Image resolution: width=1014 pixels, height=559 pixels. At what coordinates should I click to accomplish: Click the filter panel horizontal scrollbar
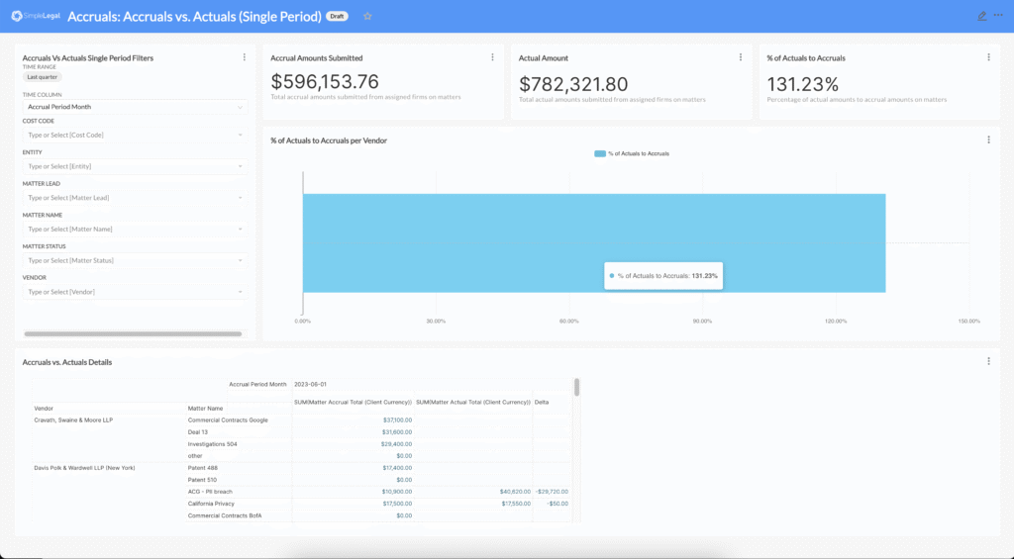[133, 334]
